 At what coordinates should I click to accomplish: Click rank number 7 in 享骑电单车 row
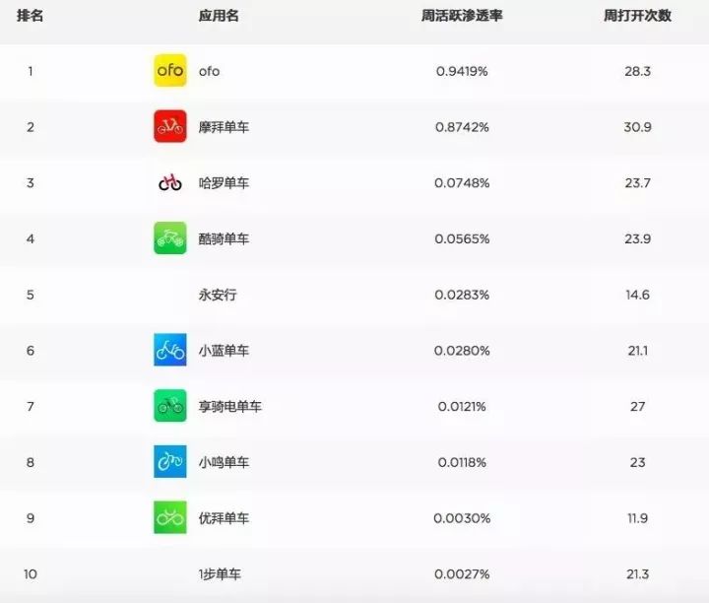31,407
